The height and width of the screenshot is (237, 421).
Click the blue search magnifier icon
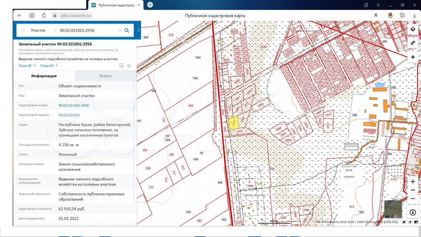coord(127,30)
